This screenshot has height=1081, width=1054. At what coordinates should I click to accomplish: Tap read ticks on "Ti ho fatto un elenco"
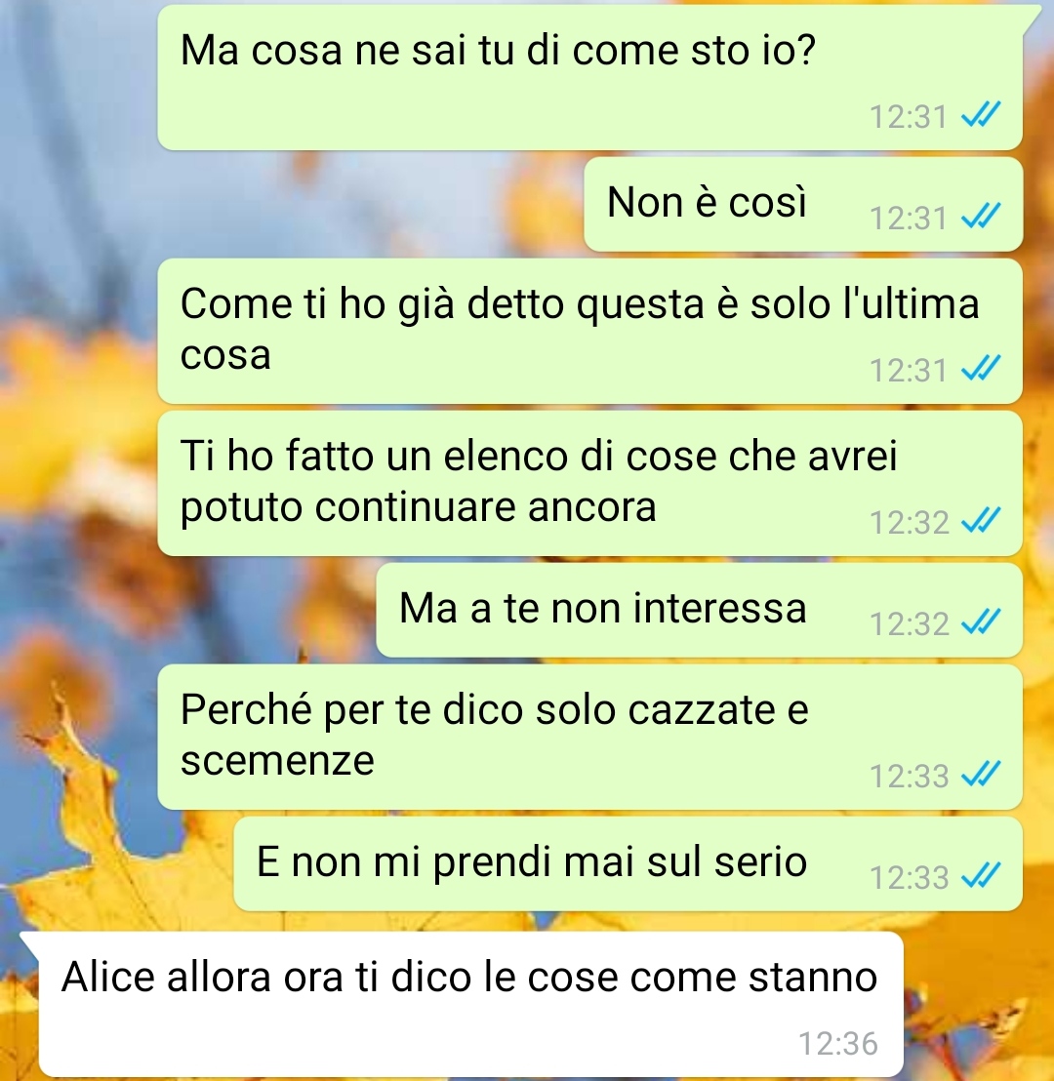[x=980, y=521]
